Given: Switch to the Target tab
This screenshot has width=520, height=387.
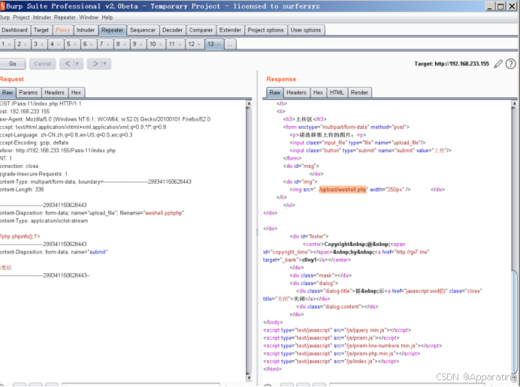Looking at the screenshot, I should (41, 30).
